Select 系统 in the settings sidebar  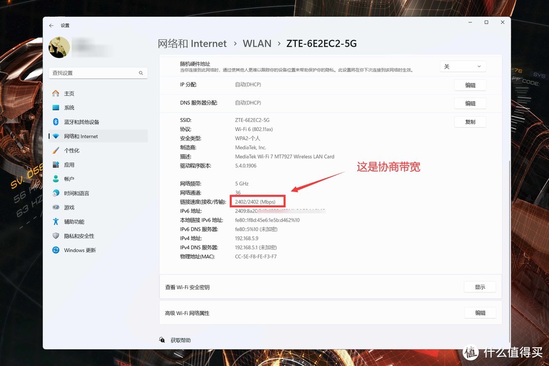70,107
